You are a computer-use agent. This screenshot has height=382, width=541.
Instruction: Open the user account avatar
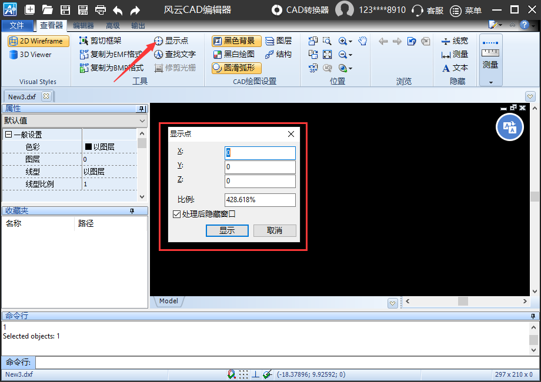tap(345, 9)
